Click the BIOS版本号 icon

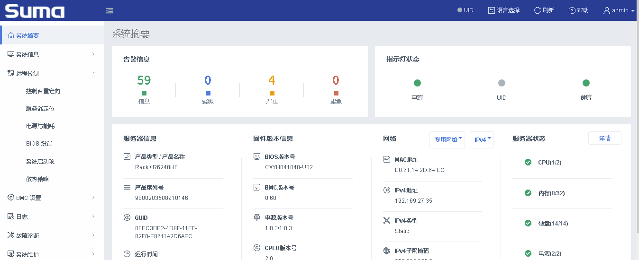click(257, 156)
